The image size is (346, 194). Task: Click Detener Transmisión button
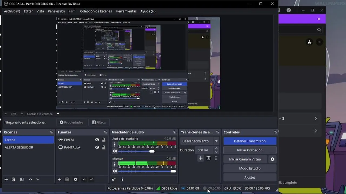250,141
